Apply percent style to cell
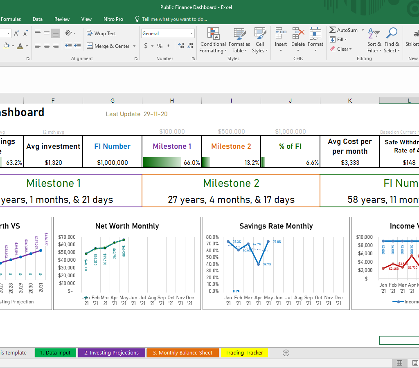The width and height of the screenshot is (419, 368). 160,46
